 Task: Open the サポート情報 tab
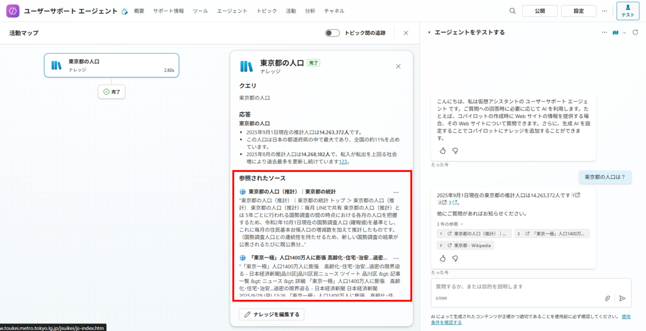click(168, 11)
